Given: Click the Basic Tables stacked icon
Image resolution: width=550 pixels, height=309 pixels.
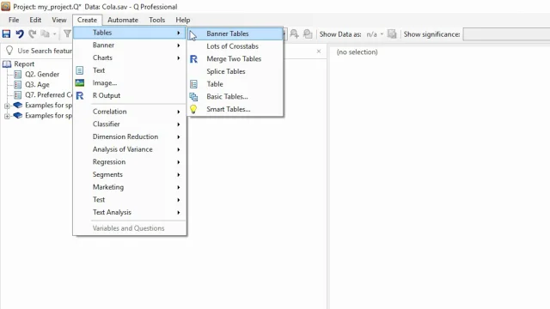Looking at the screenshot, I should click(x=193, y=97).
